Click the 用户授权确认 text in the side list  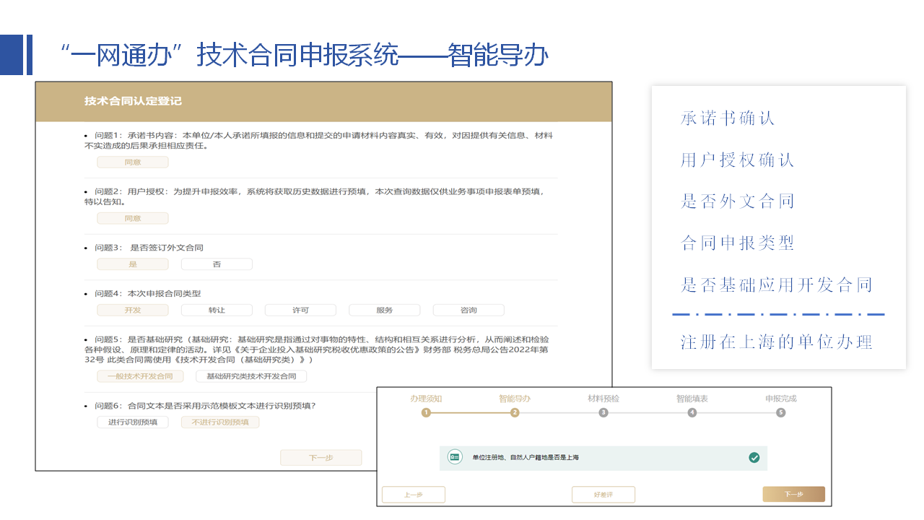click(x=737, y=160)
